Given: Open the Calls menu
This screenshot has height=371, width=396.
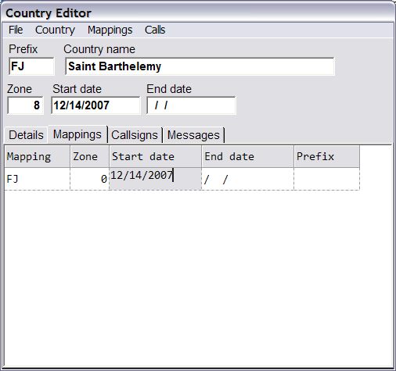Looking at the screenshot, I should (x=155, y=30).
